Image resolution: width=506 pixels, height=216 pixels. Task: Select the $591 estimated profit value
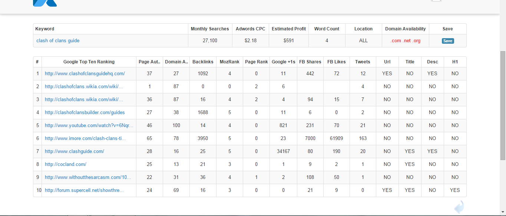(x=289, y=41)
